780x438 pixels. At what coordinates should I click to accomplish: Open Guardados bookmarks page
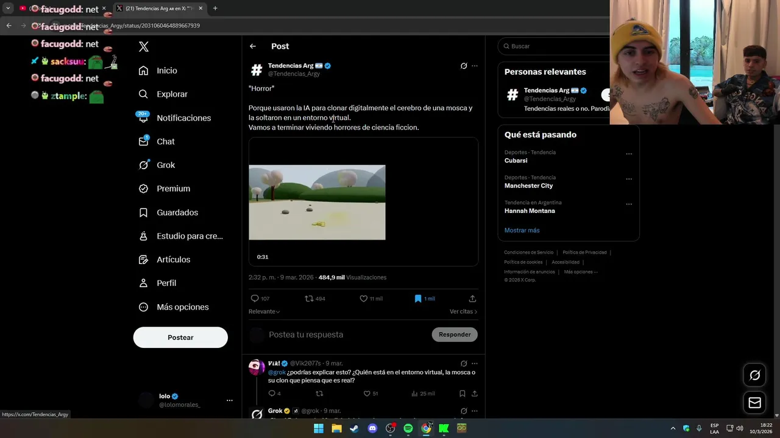click(x=168, y=212)
